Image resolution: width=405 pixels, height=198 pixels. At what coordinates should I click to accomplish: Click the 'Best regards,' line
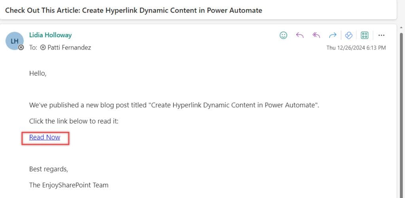point(49,169)
